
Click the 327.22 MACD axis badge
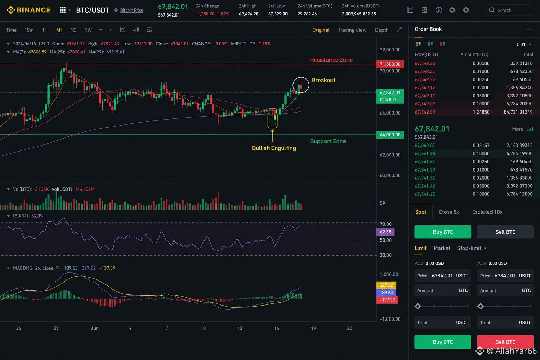pos(386,285)
